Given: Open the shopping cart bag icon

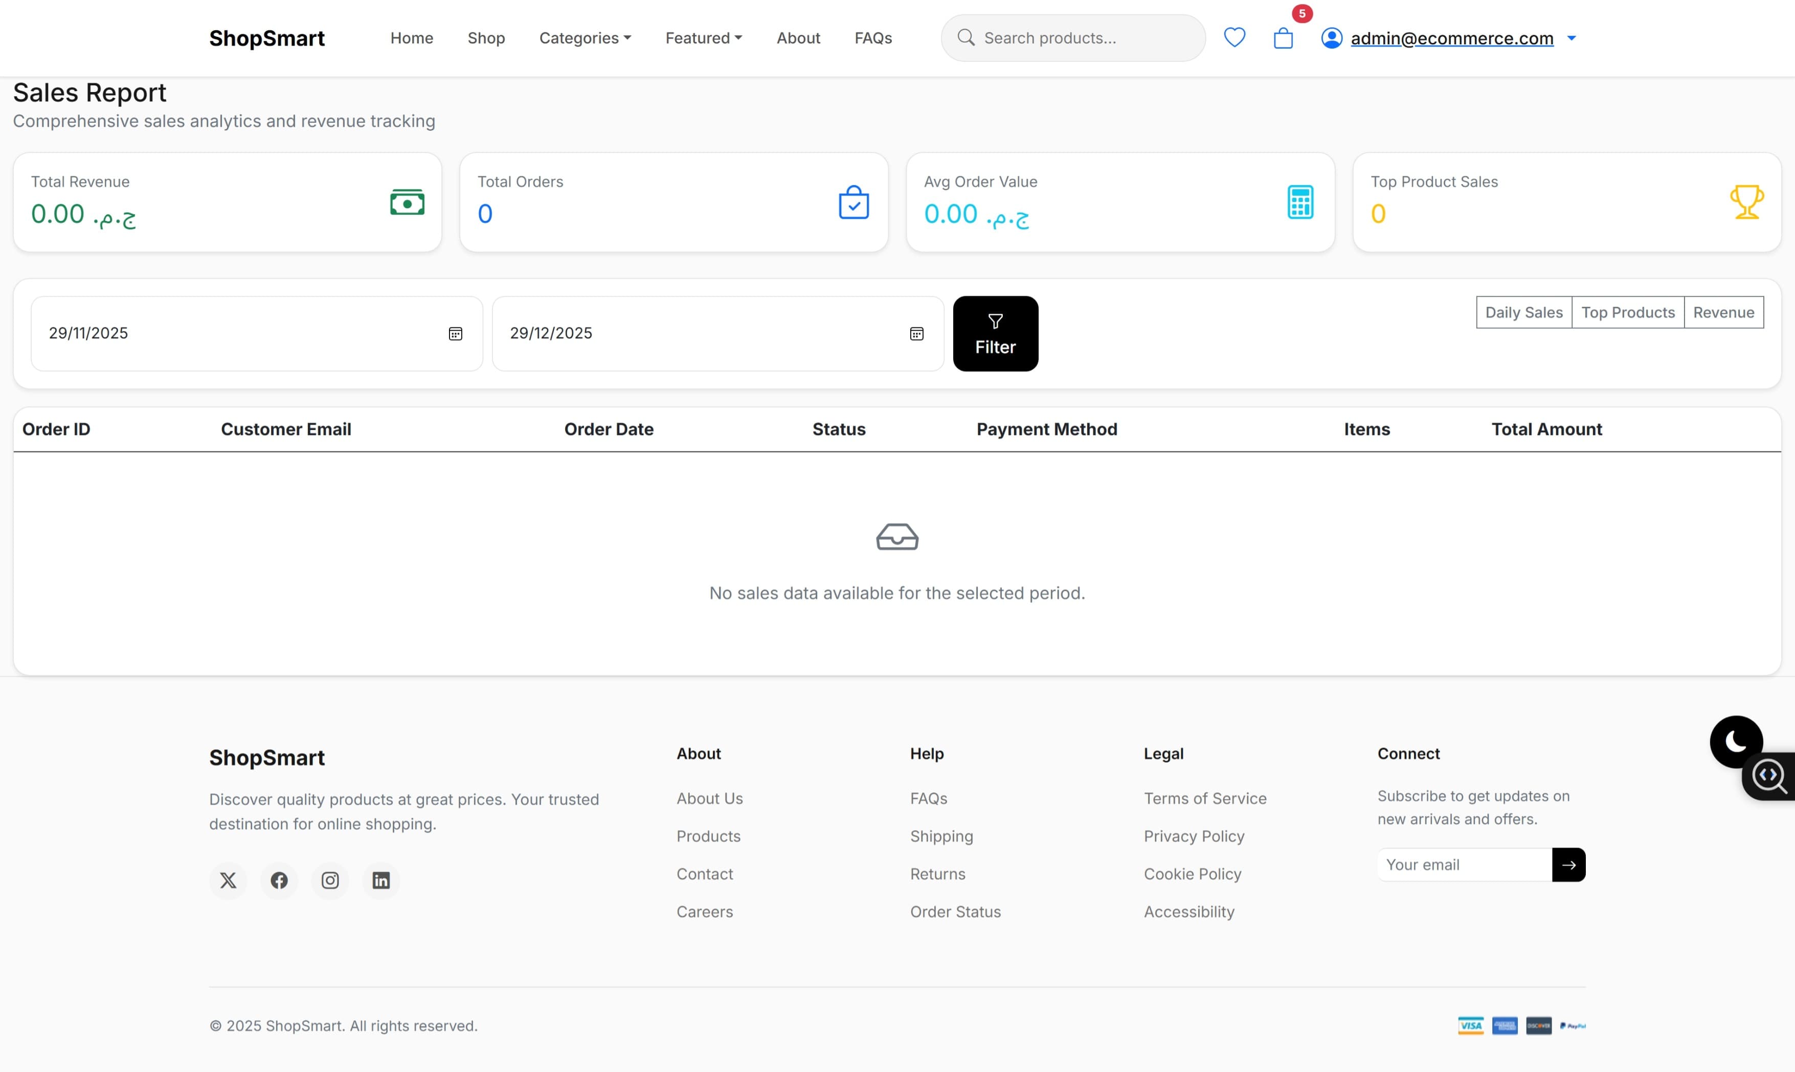Looking at the screenshot, I should 1284,38.
